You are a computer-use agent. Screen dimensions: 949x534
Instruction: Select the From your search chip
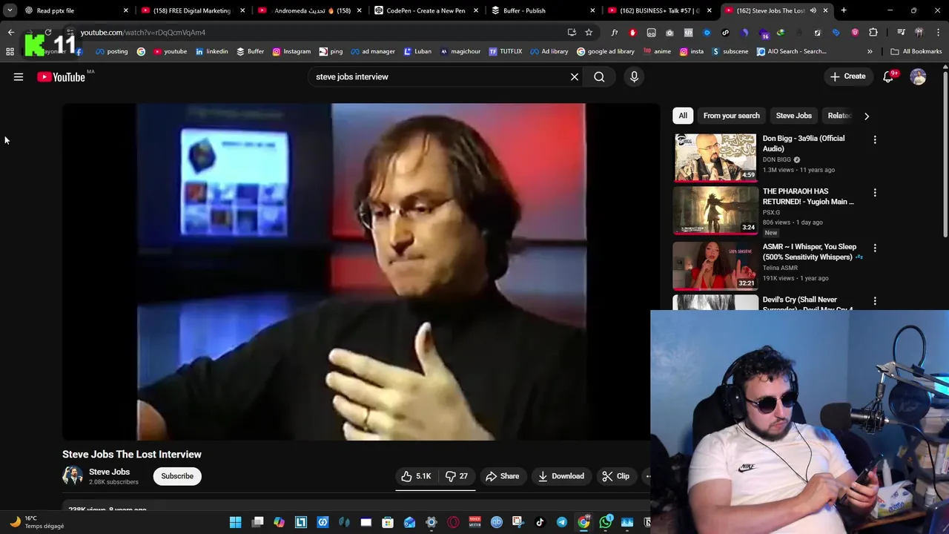click(731, 116)
